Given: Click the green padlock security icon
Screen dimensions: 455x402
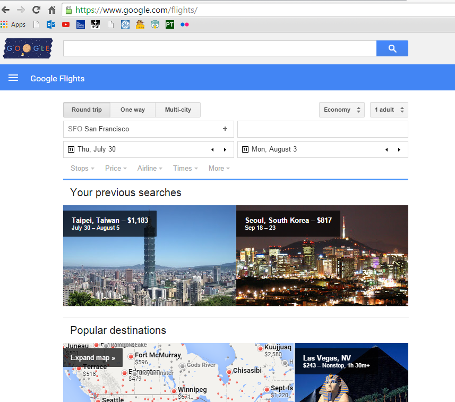Looking at the screenshot, I should tap(69, 10).
